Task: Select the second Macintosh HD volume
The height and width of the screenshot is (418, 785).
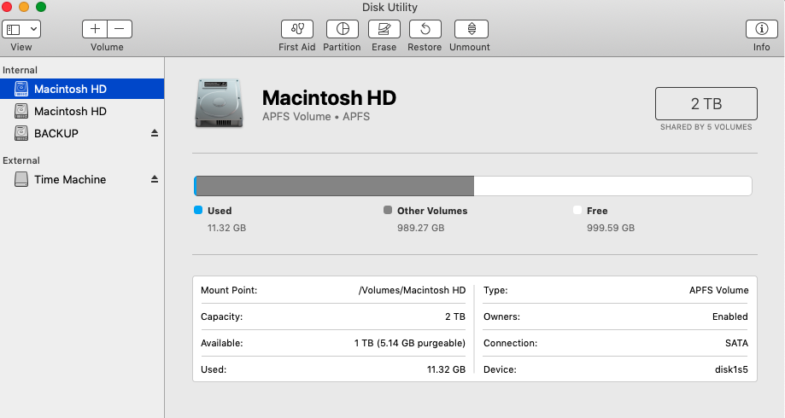Action: 82,111
